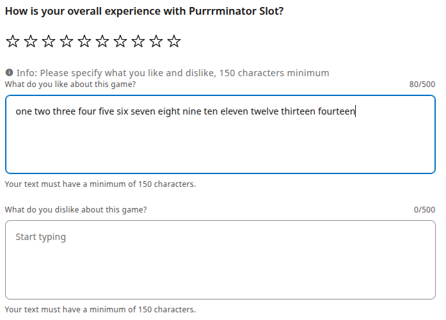446x320 pixels.
Task: Select the ninth rating star
Action: pyautogui.click(x=155, y=42)
